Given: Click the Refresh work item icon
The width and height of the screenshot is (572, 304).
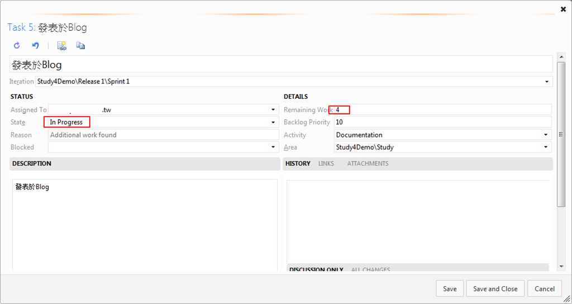Looking at the screenshot, I should pos(17,46).
